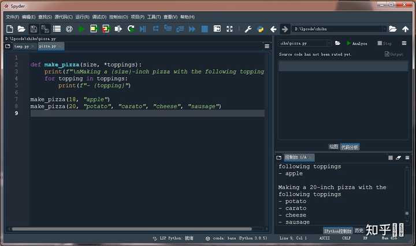Clear console with the eraser icon
The image size is (416, 246).
tap(399, 157)
